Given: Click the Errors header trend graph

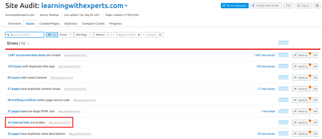Looking at the screenshot, I should pyautogui.click(x=283, y=43).
